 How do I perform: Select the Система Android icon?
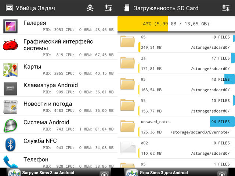coord(10,125)
